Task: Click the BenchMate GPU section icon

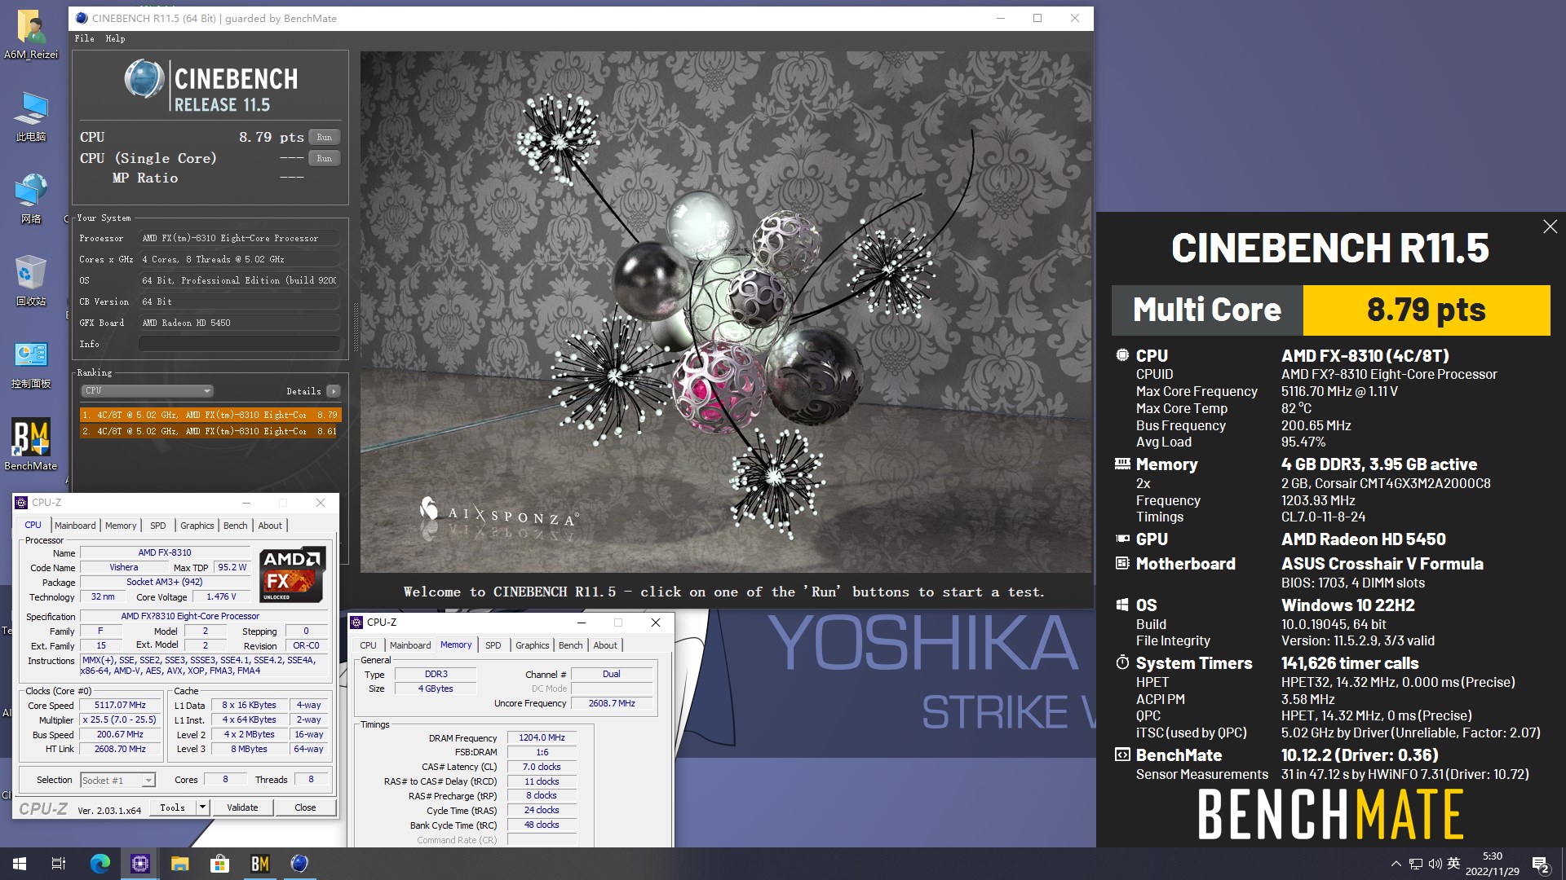Action: click(1122, 539)
